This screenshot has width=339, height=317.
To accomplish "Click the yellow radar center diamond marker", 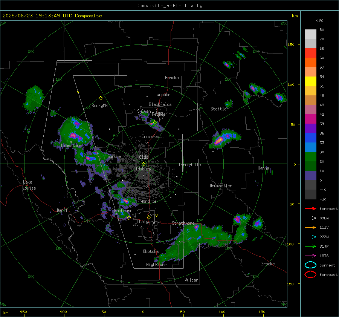I will [x=144, y=164].
